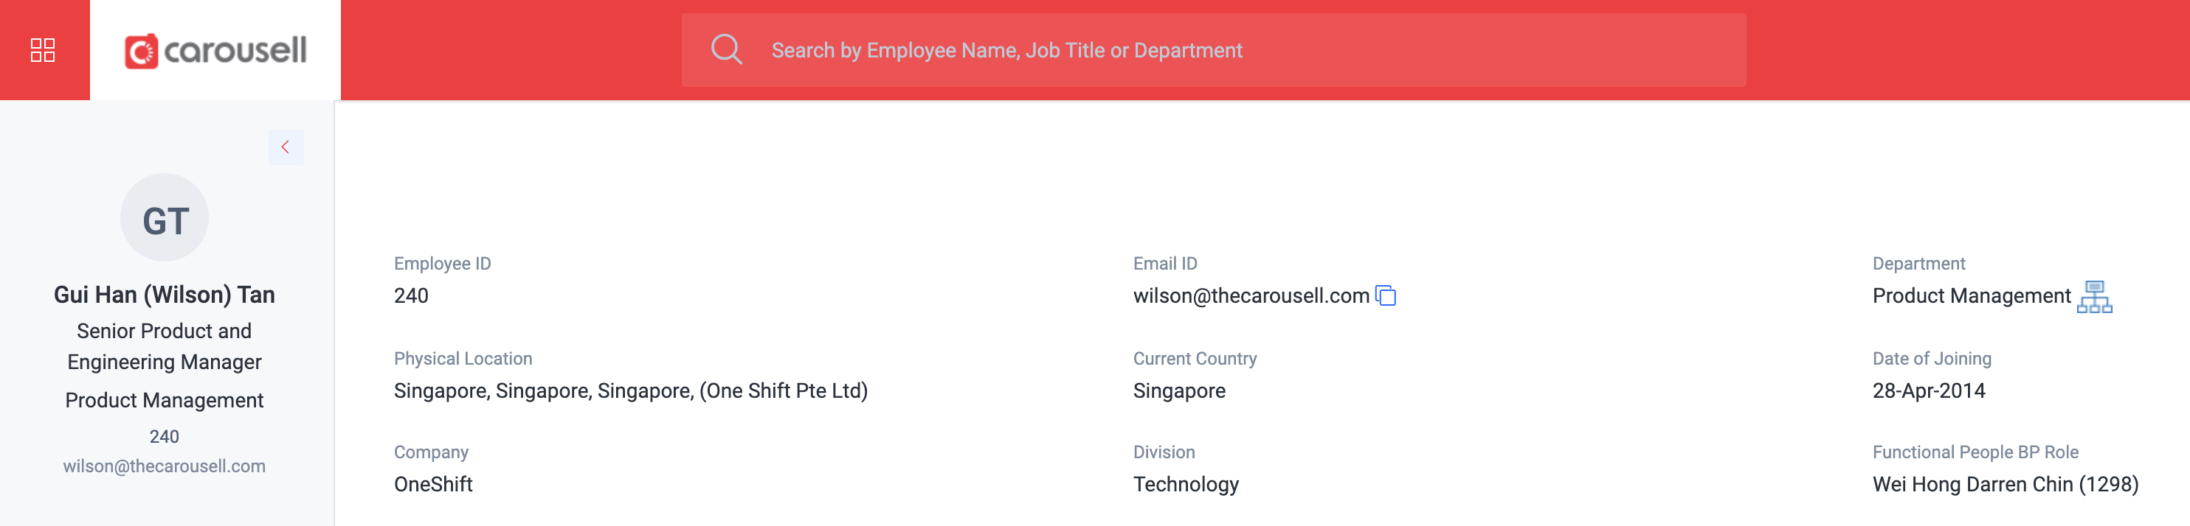Click the Division value Technology
The width and height of the screenshot is (2190, 526).
pyautogui.click(x=1185, y=485)
